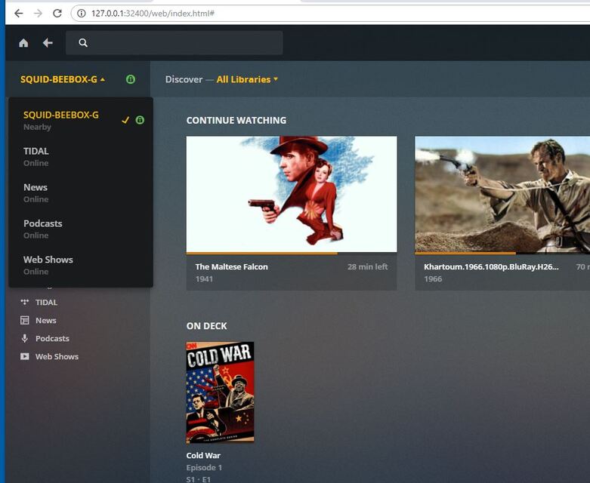Click the On Deck heading
590x483 pixels.
[x=206, y=326]
